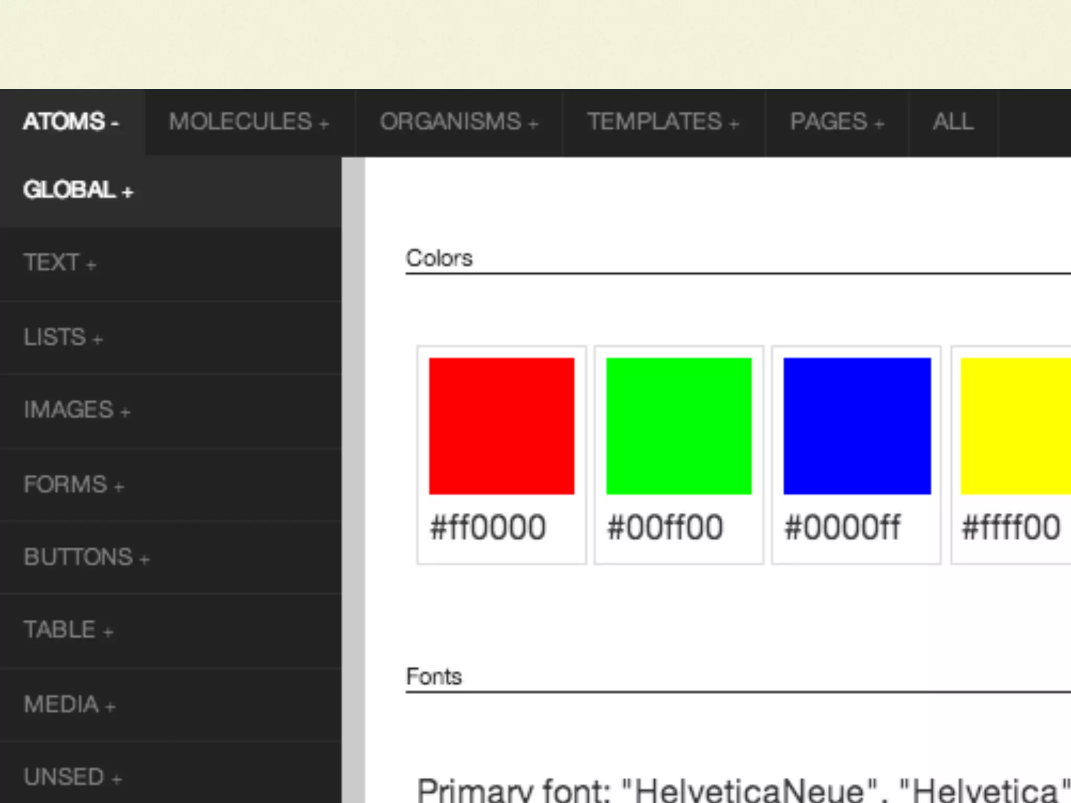Image resolution: width=1071 pixels, height=803 pixels.
Task: Click the Fonts section heading
Action: pyautogui.click(x=434, y=676)
